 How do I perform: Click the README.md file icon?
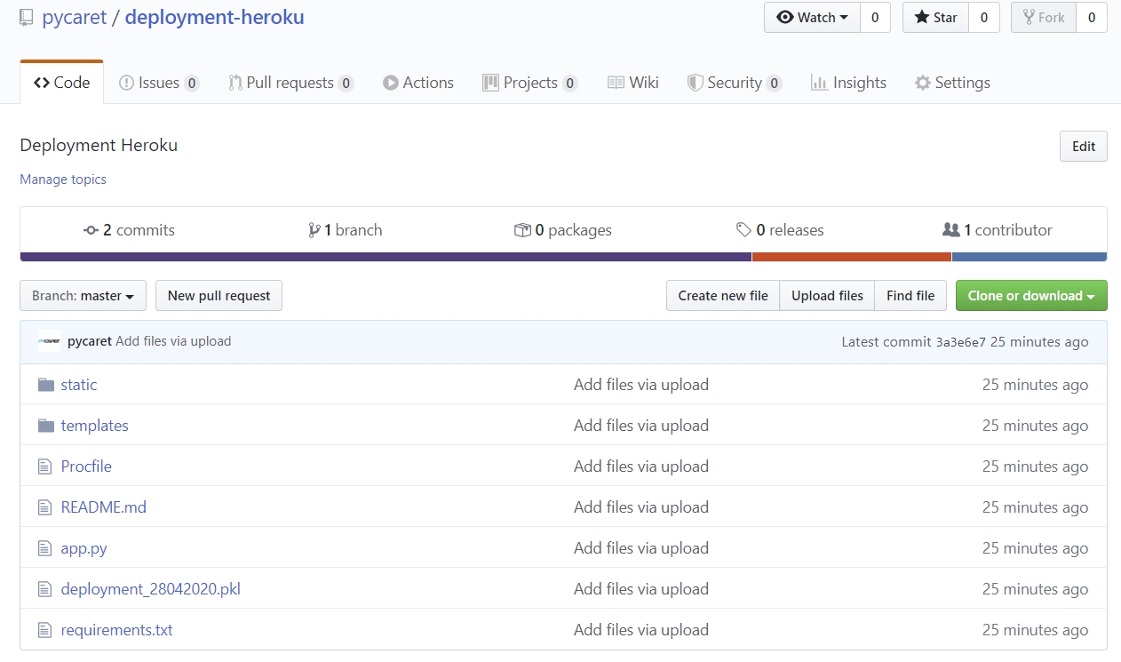(x=46, y=507)
